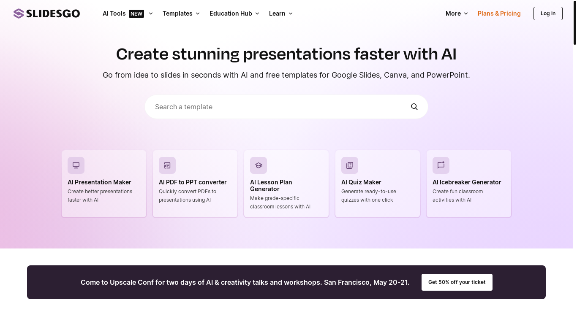Expand the AI Tools chevron

click(151, 13)
